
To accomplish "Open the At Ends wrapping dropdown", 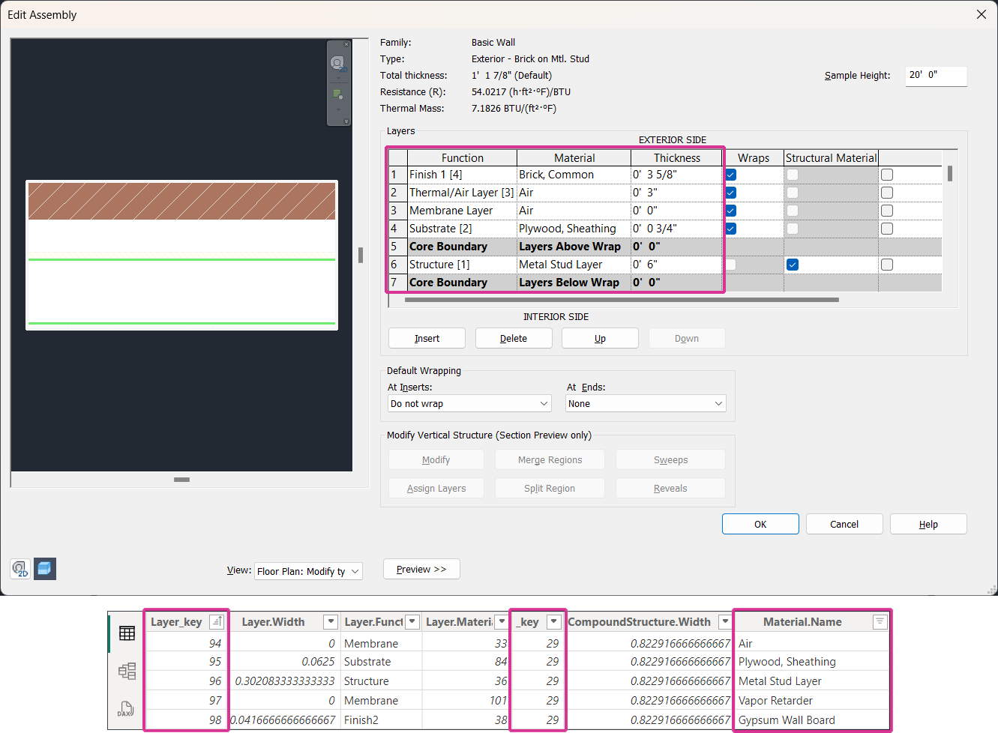I will 646,403.
